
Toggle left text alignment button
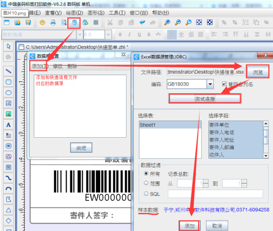172,35
